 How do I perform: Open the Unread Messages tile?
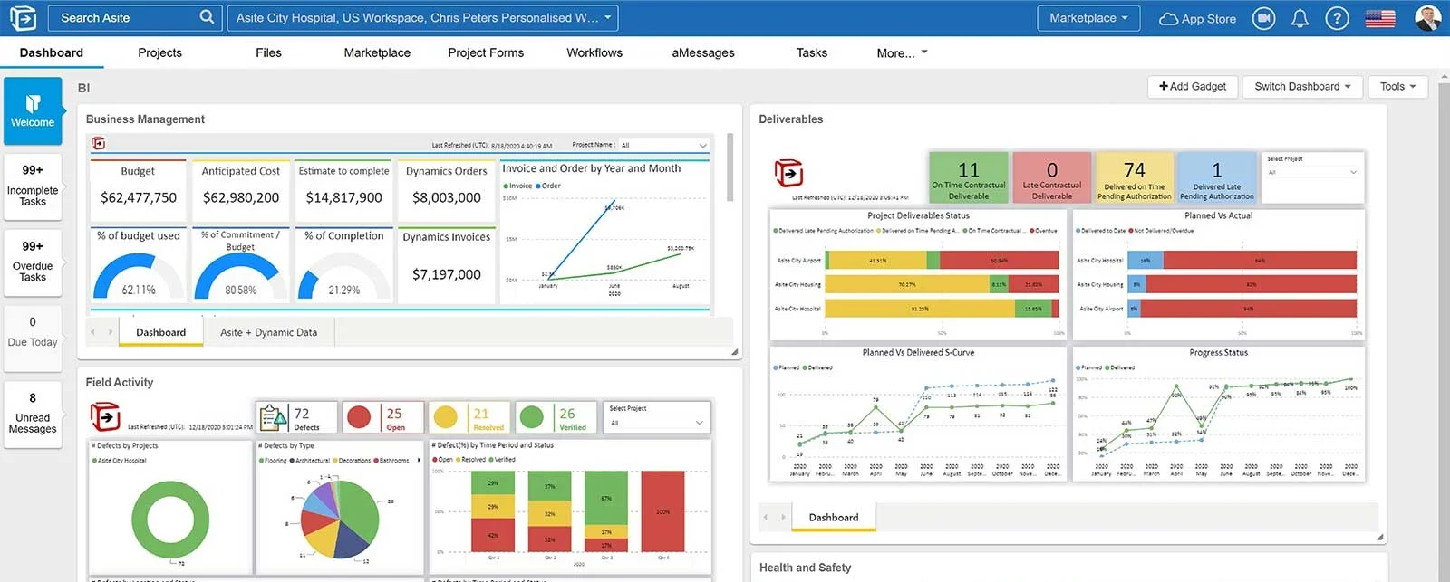(x=33, y=414)
